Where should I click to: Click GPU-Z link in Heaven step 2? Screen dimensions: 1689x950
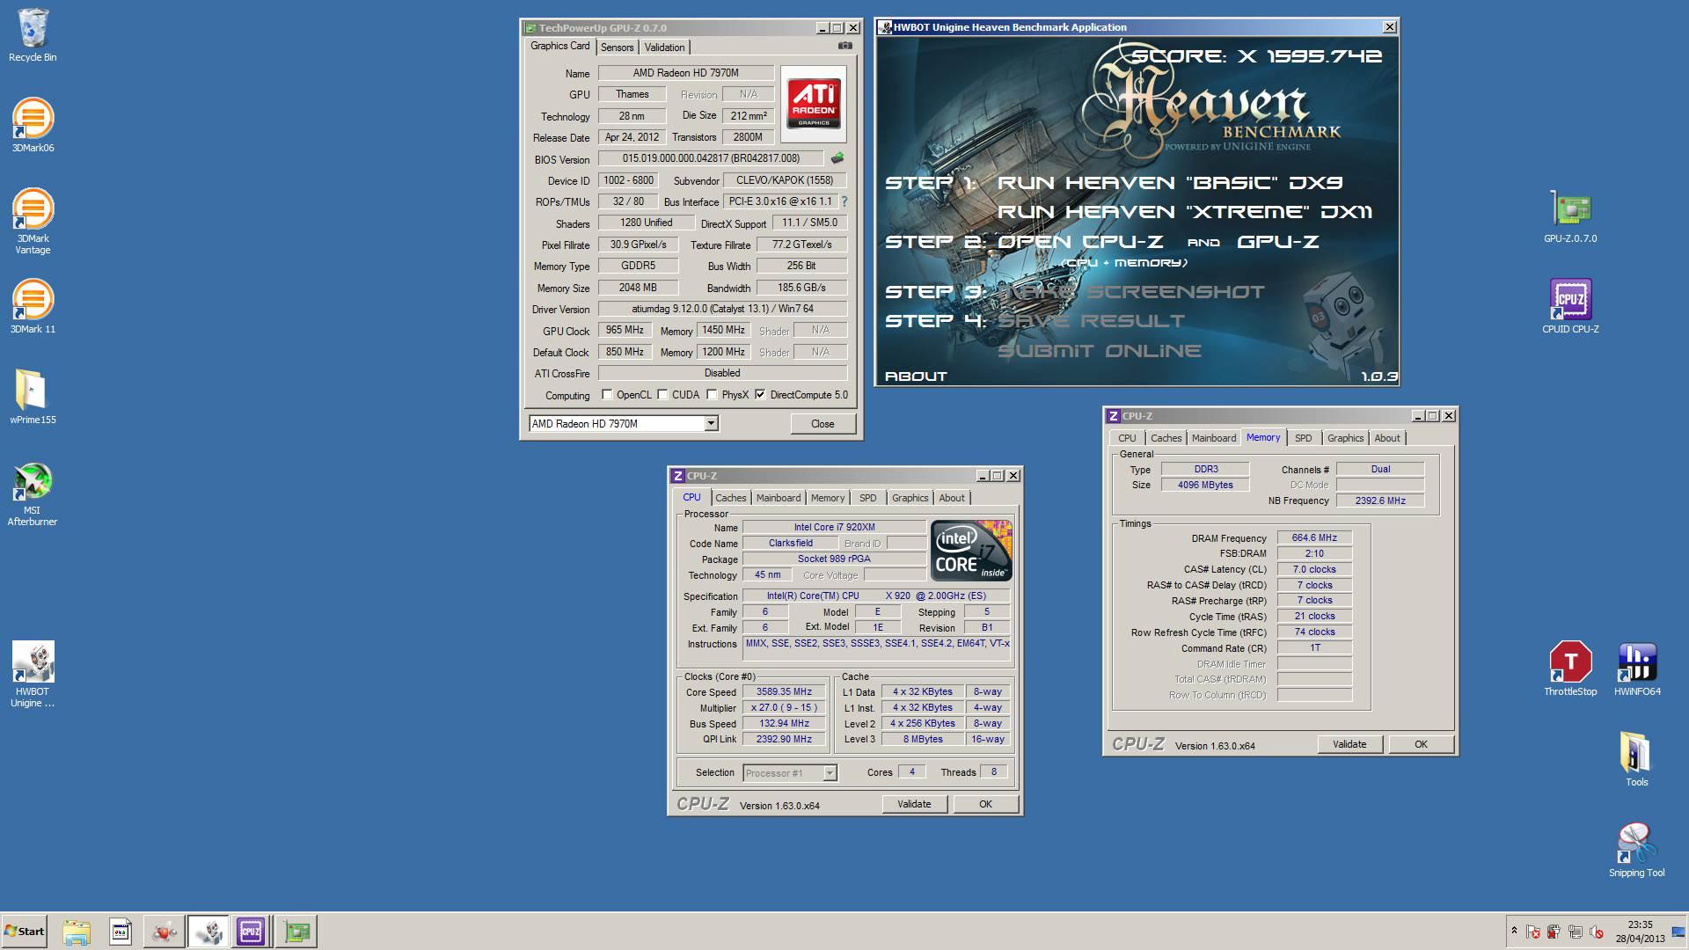pos(1278,242)
